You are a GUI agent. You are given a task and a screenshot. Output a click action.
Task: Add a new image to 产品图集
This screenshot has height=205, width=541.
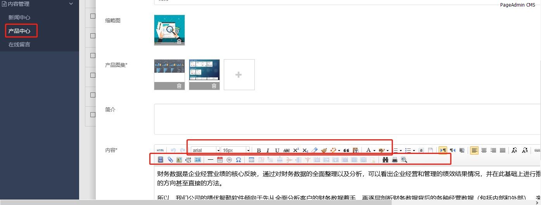coord(239,75)
